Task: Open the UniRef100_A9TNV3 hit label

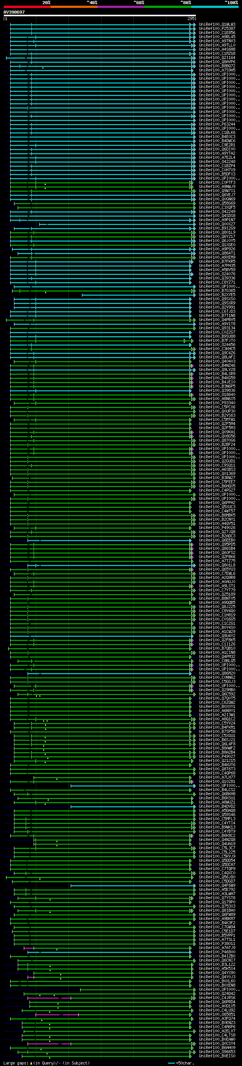Action: point(217,41)
